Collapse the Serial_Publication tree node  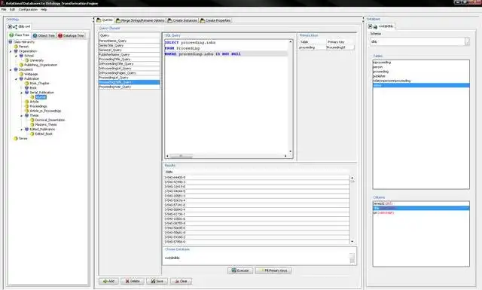point(22,93)
